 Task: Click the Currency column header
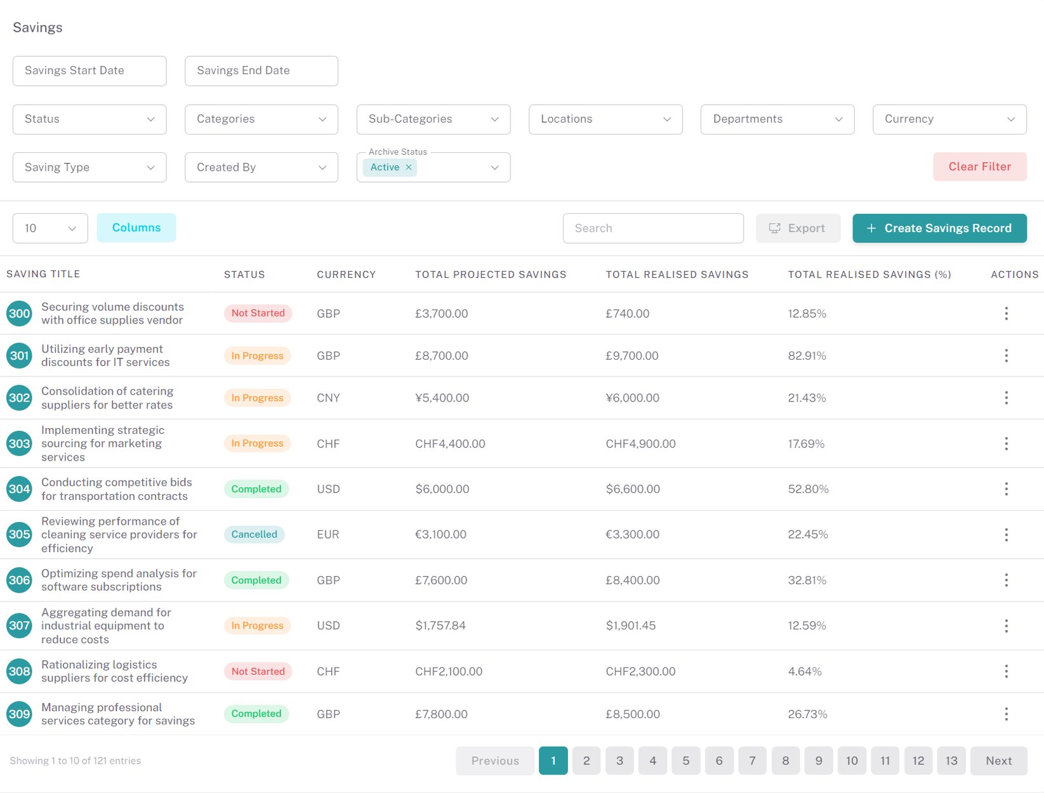(347, 275)
